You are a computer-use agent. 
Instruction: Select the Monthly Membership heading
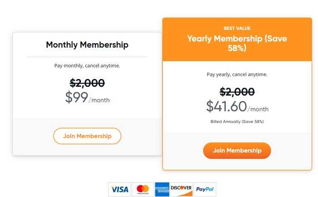pos(87,45)
